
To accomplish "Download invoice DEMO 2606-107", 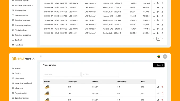I will click(154, 7).
